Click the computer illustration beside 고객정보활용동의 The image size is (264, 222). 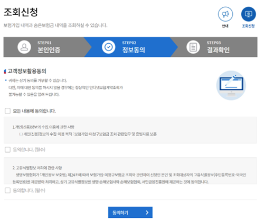click(231, 85)
